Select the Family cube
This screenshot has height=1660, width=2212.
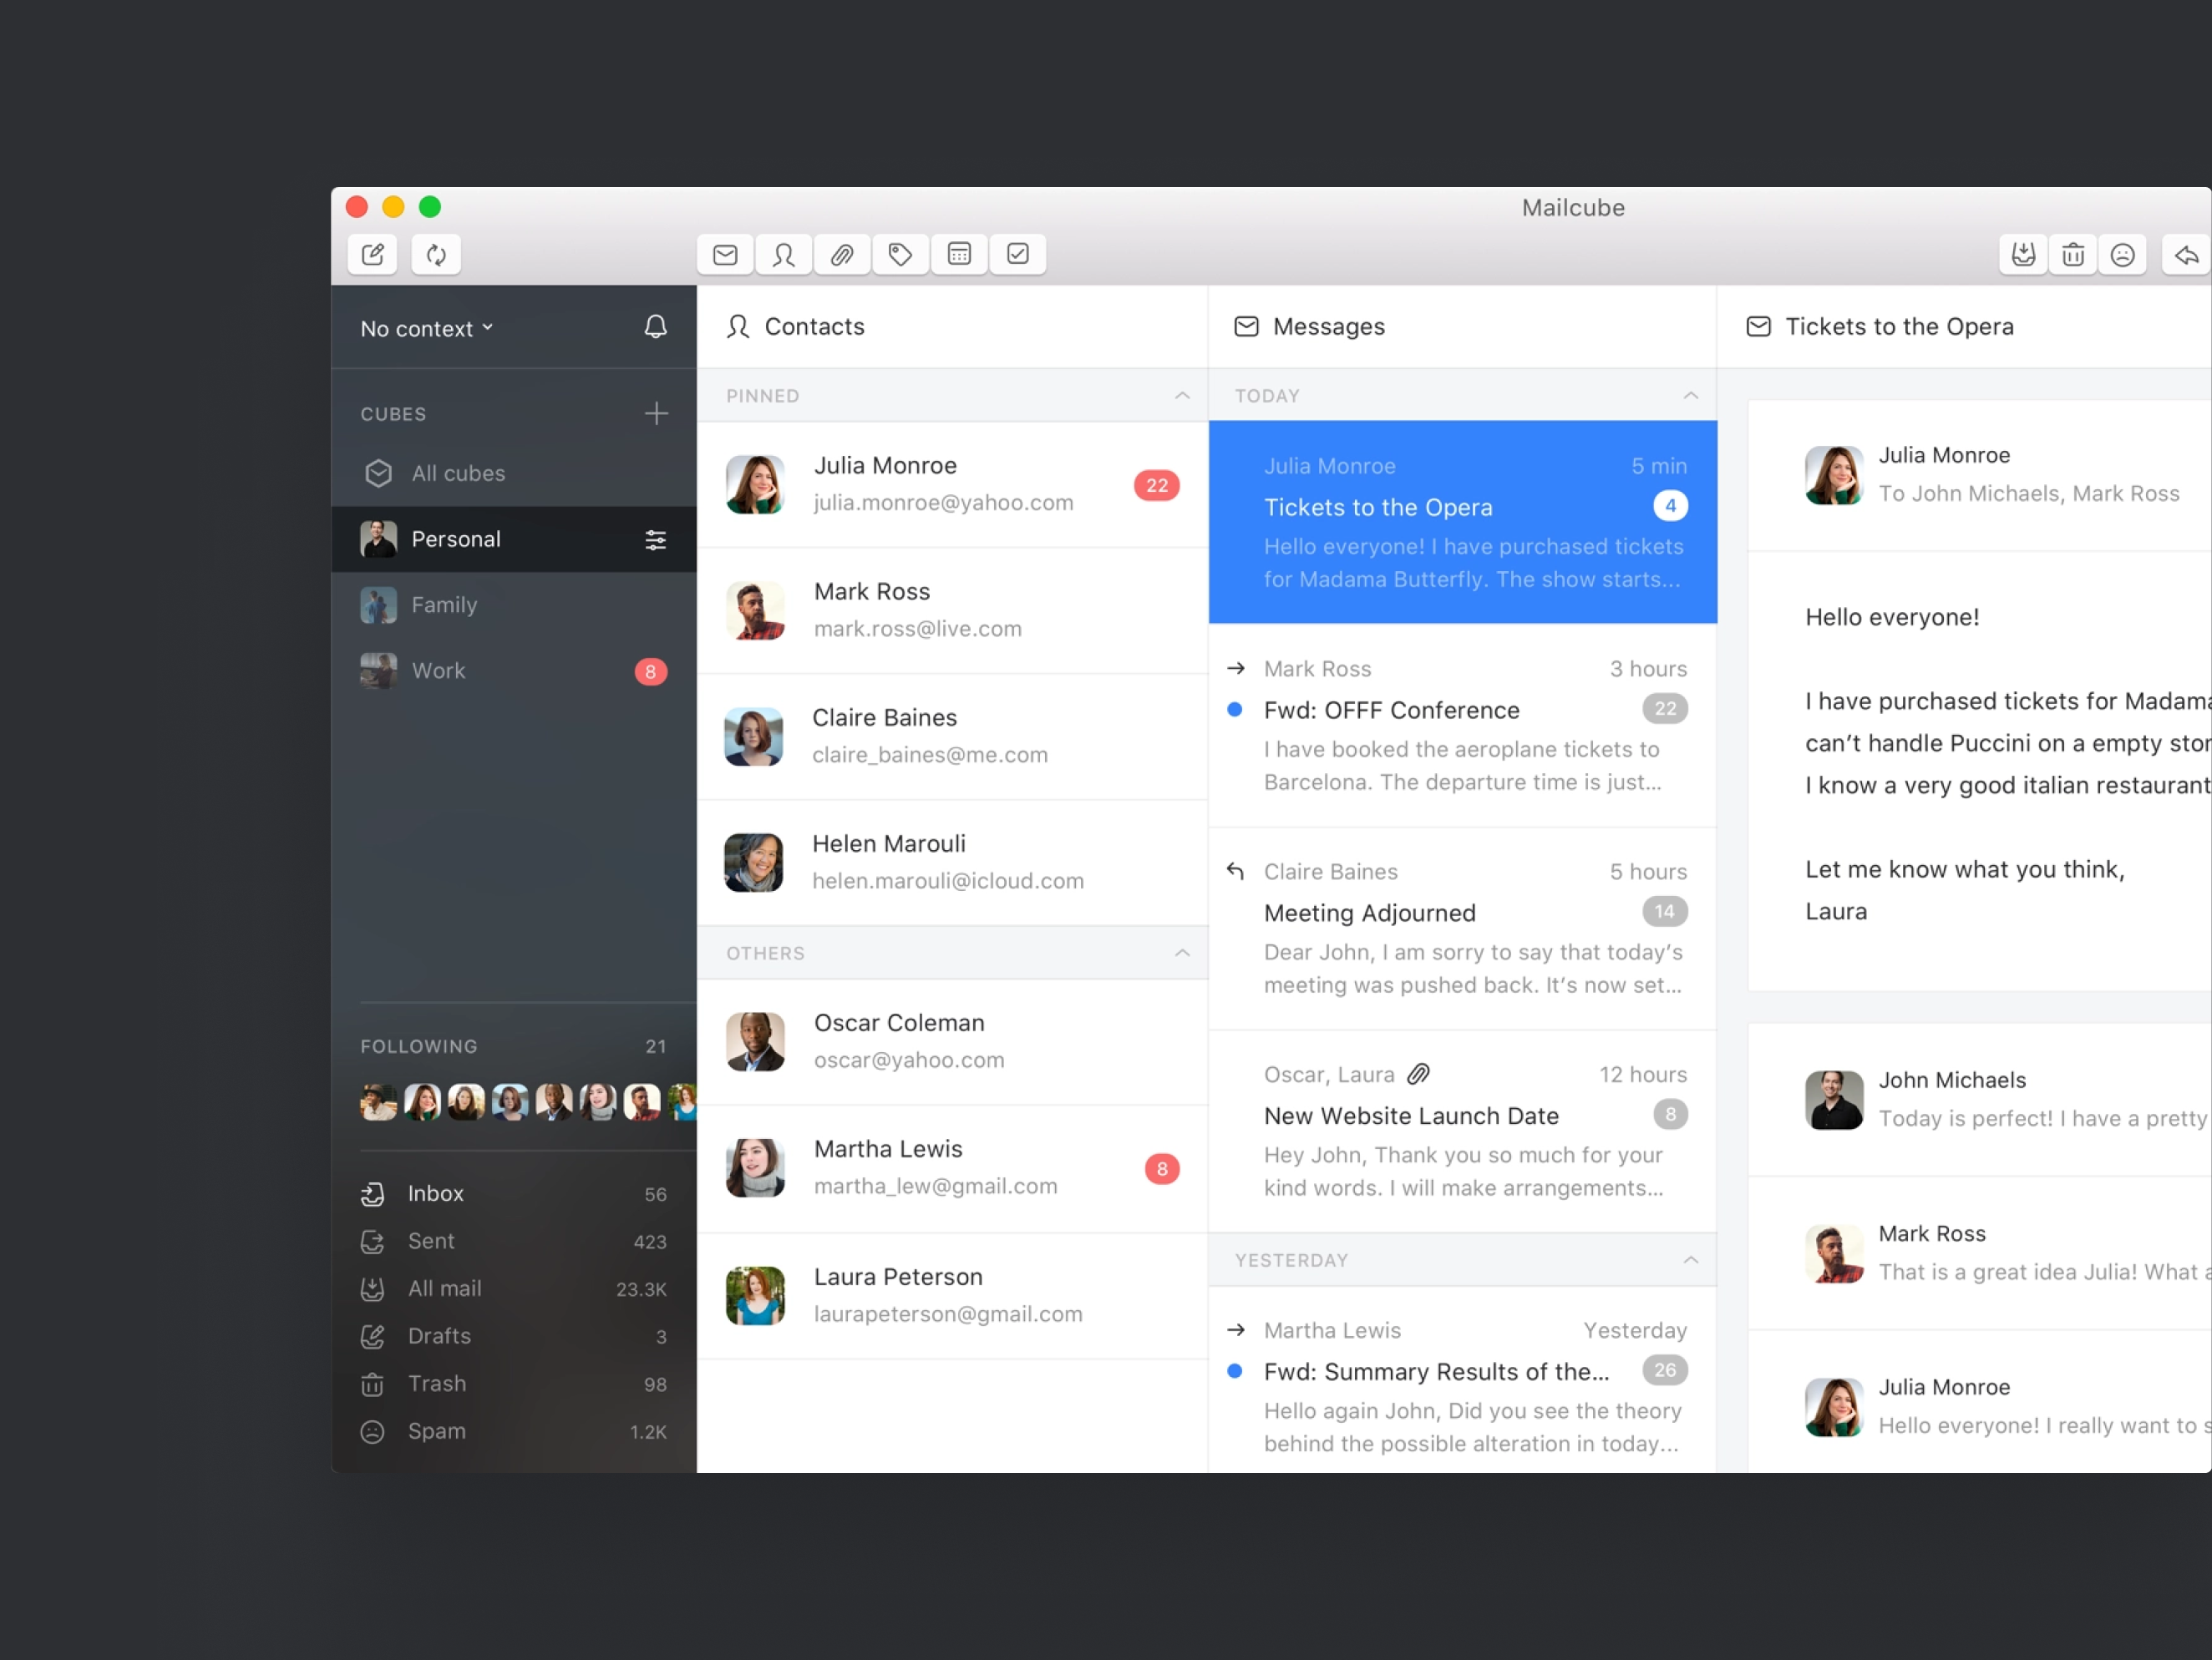[514, 605]
